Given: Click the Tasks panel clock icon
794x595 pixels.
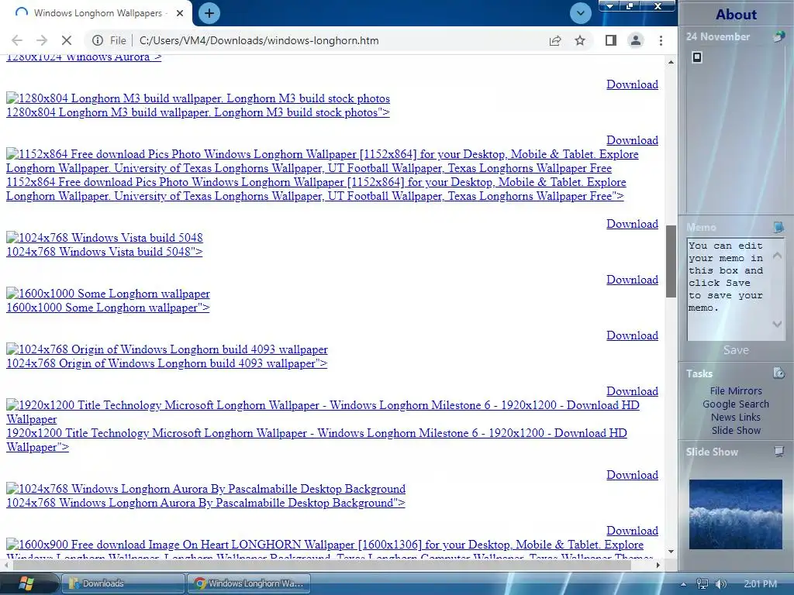Looking at the screenshot, I should 778,373.
